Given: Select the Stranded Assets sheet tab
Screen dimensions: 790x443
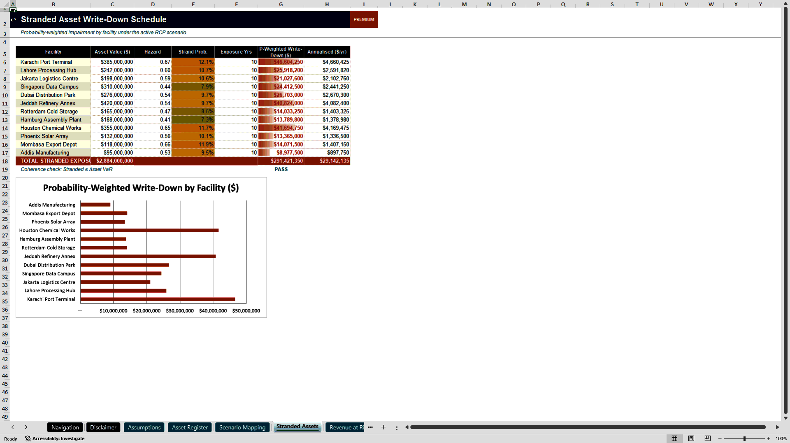Looking at the screenshot, I should (297, 427).
